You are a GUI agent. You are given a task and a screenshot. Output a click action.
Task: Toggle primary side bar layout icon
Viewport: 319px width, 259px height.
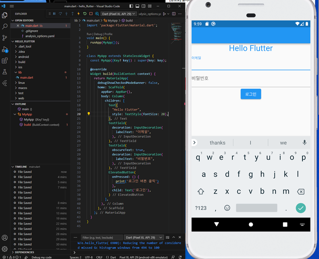[x=131, y=6]
